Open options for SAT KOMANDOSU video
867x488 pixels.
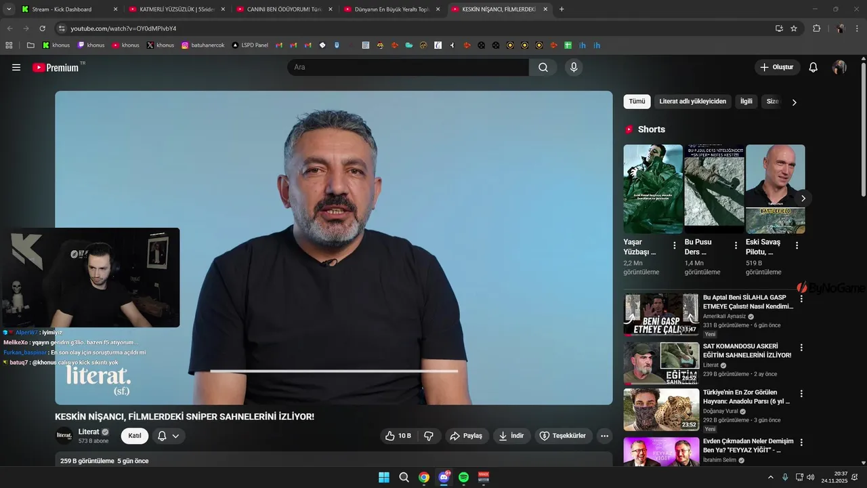click(801, 347)
